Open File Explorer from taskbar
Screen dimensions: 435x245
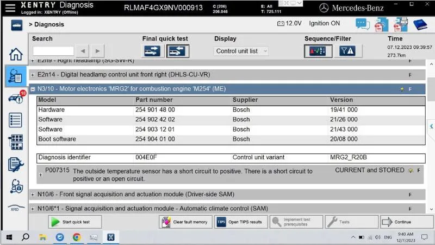pyautogui.click(x=43, y=237)
